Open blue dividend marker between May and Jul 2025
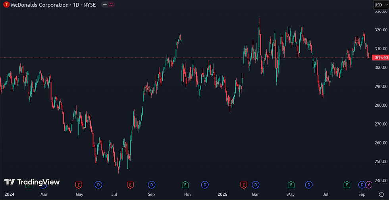This screenshot has width=389, height=200. pos(309,185)
